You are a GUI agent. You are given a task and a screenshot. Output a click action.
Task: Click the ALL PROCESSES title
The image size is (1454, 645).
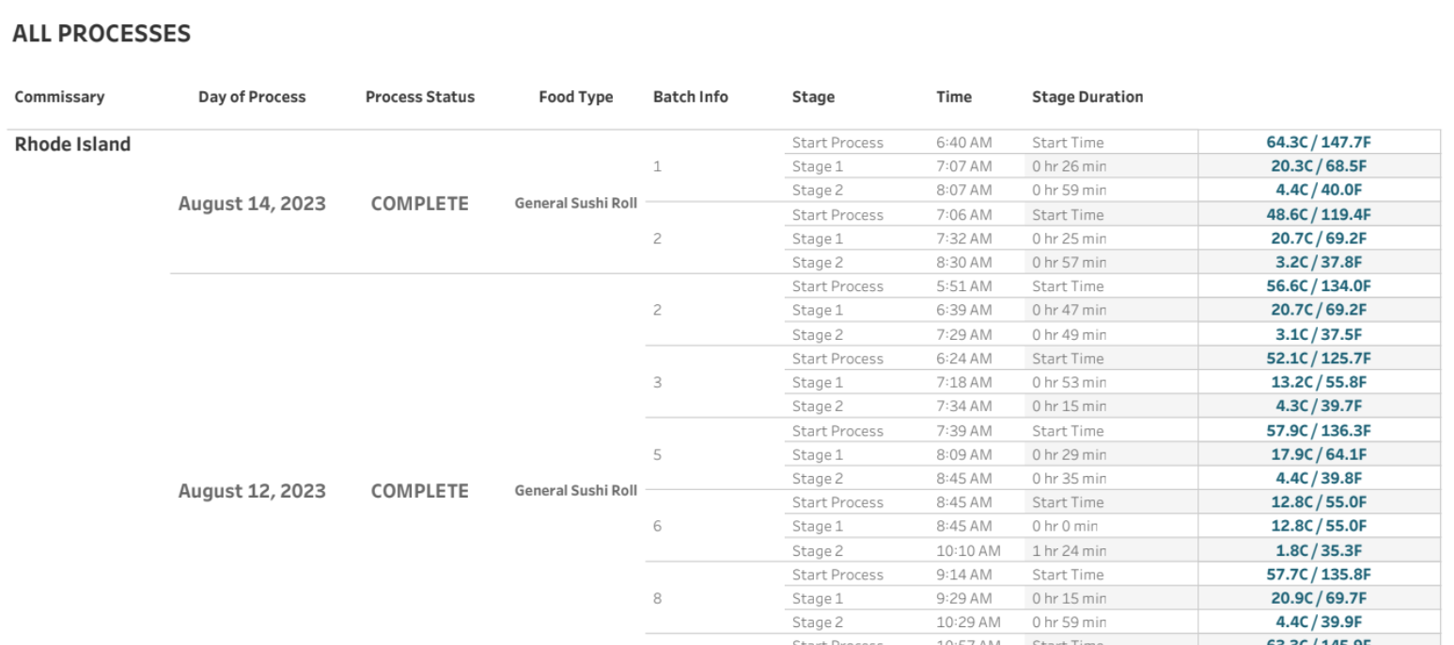pyautogui.click(x=102, y=34)
